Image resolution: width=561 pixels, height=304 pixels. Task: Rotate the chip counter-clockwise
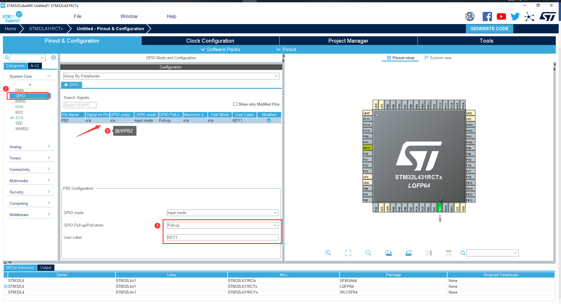pyautogui.click(x=409, y=253)
